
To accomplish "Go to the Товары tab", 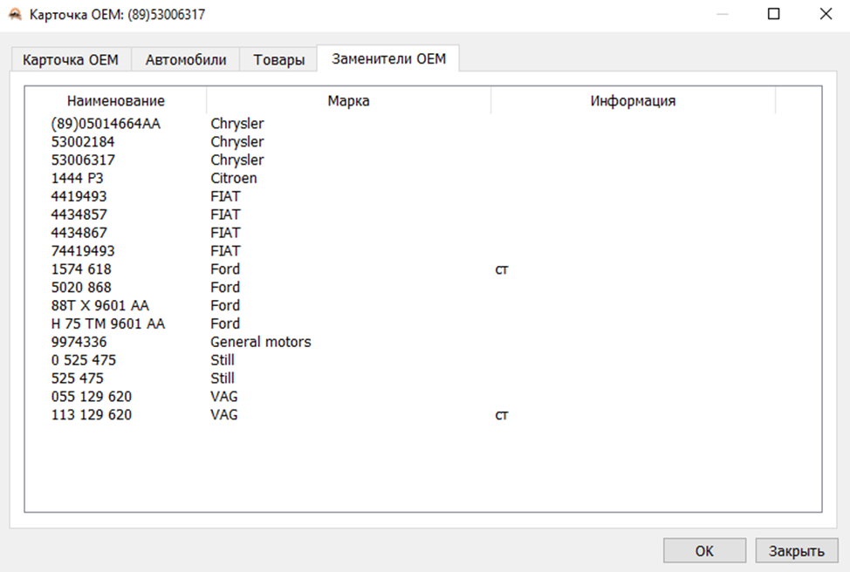I will (x=279, y=60).
